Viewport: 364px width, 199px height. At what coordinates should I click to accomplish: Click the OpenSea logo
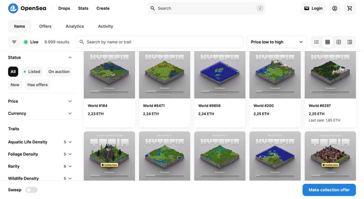(x=27, y=8)
